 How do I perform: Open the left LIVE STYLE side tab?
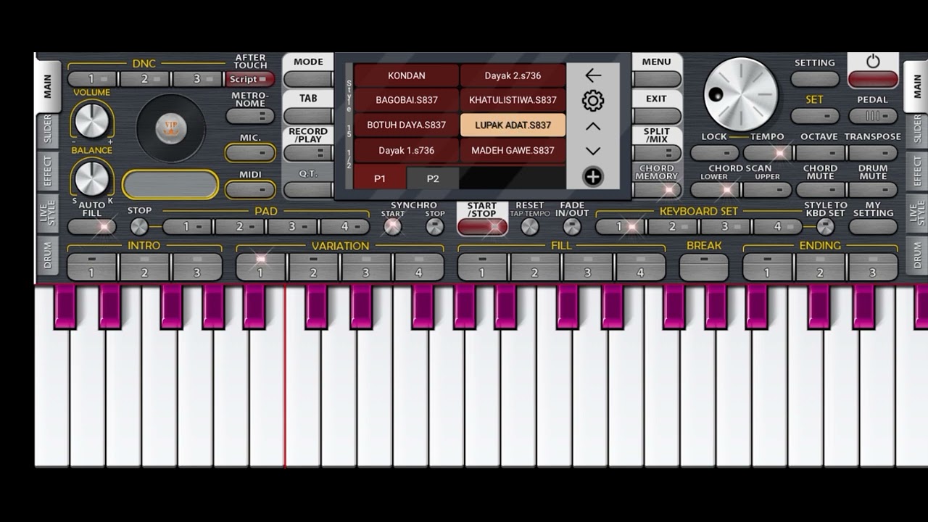pyautogui.click(x=48, y=214)
